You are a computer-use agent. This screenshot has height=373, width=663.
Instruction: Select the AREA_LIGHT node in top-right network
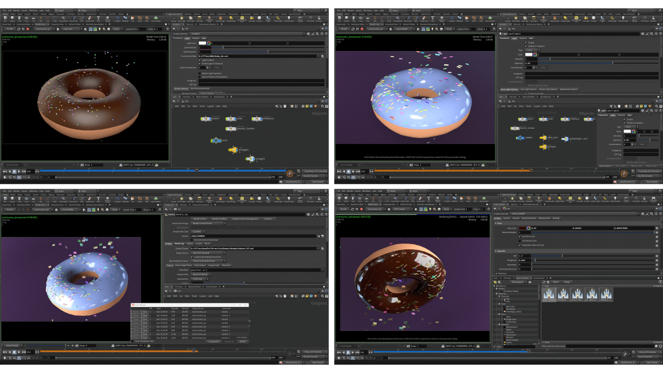pyautogui.click(x=543, y=137)
